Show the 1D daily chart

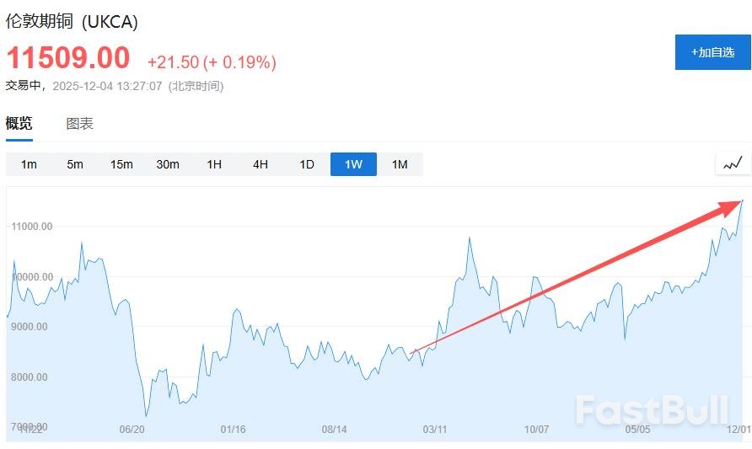[307, 164]
